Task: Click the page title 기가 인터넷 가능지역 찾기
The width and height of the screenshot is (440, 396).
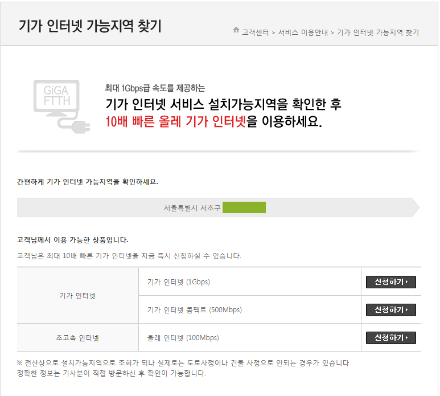Action: coord(90,26)
